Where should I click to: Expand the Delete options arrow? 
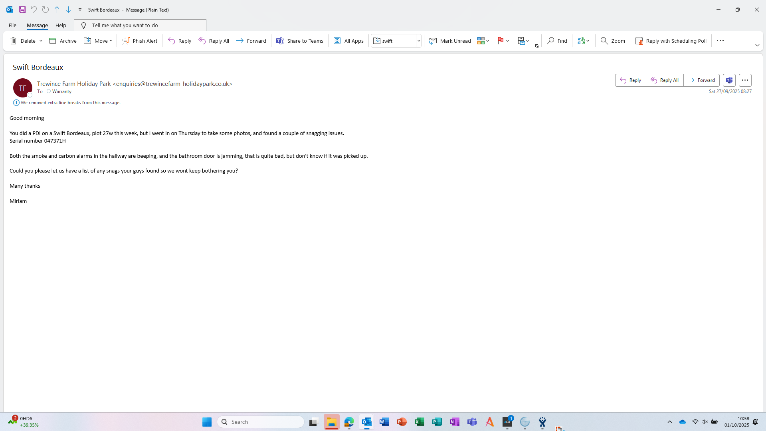click(x=41, y=41)
